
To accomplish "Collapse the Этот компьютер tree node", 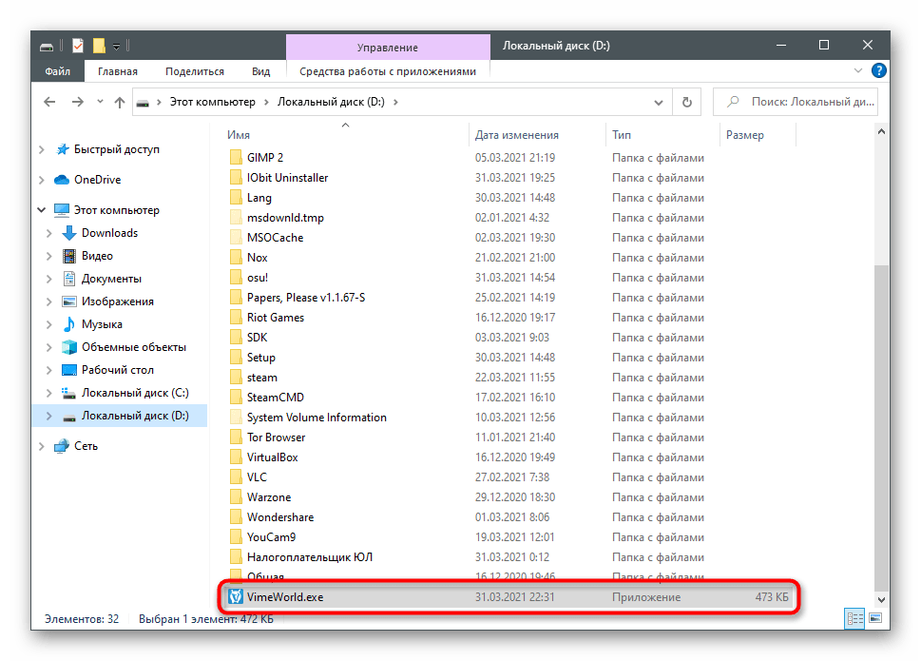I will coord(42,210).
